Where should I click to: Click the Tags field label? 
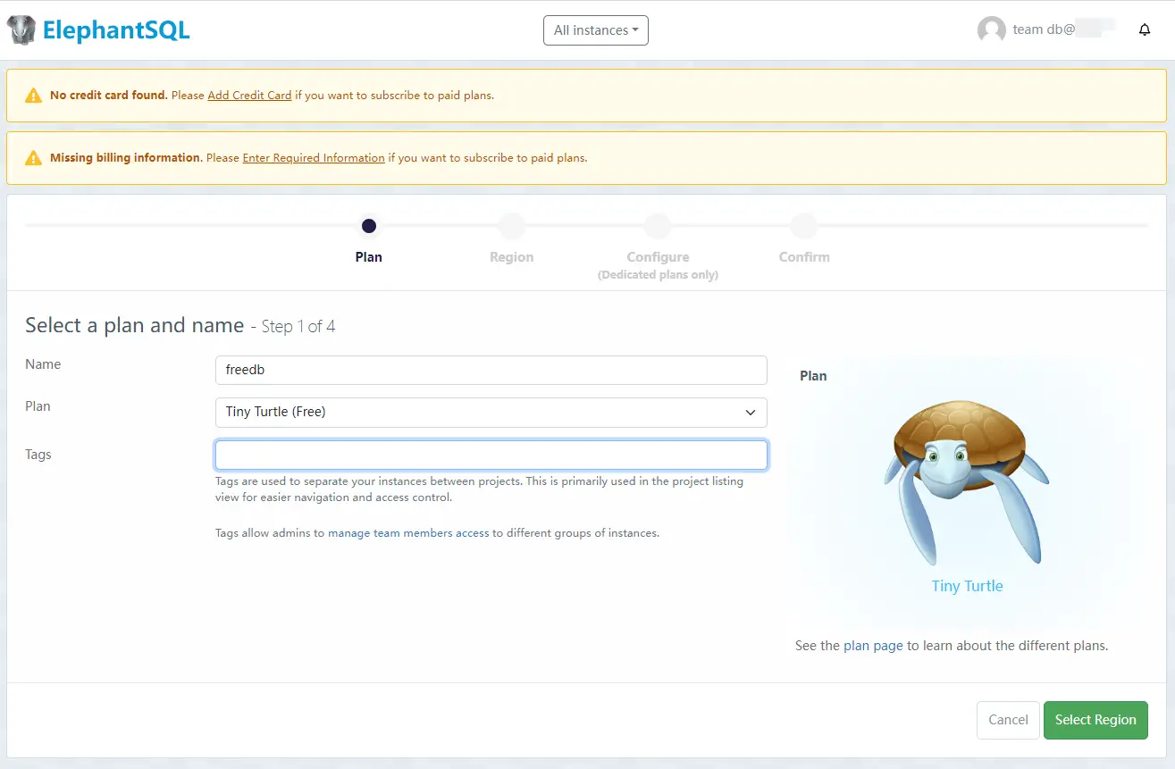click(x=38, y=455)
